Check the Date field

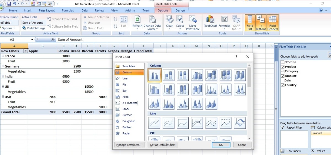(x=282, y=81)
